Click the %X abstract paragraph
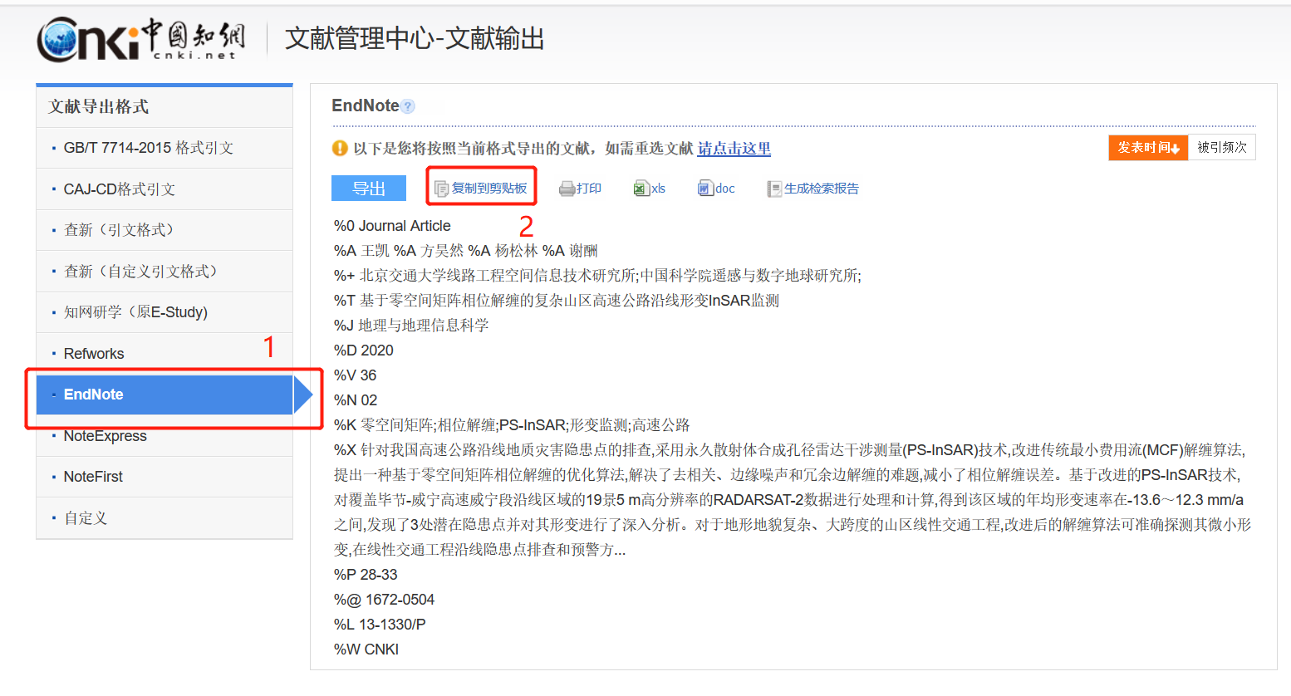1291x696 pixels. [793, 500]
